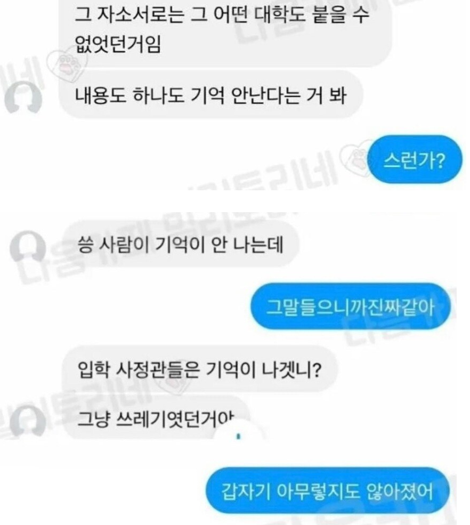Image resolution: width=470 pixels, height=525 pixels.
Task: Tap avatar next to '쓴 사람이 기억이' message
Action: (x=28, y=246)
